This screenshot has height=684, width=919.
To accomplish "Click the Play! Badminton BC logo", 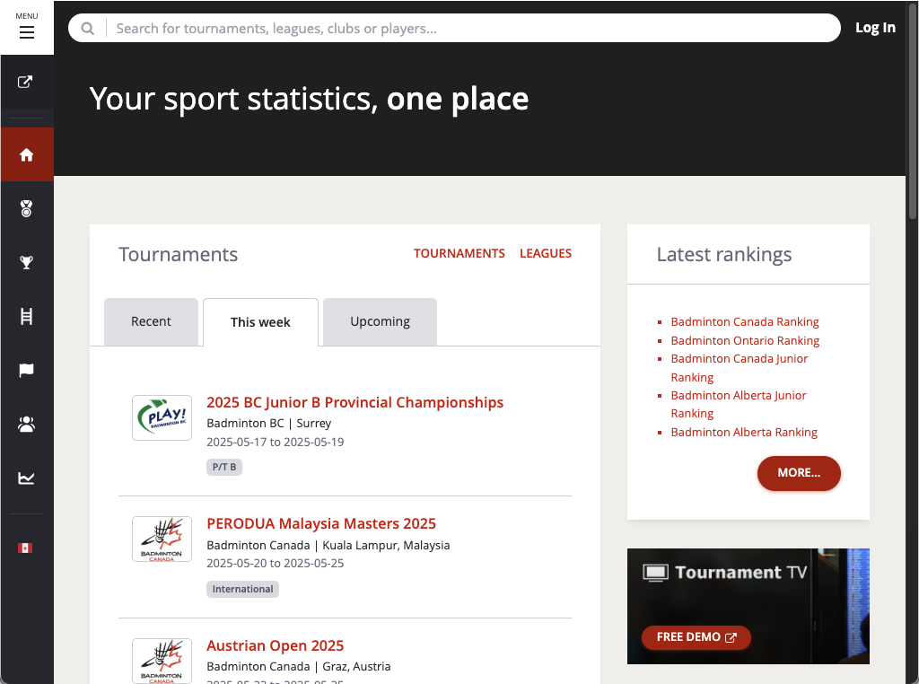I will click(x=162, y=418).
